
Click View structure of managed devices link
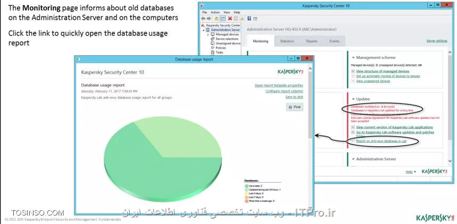(383, 71)
